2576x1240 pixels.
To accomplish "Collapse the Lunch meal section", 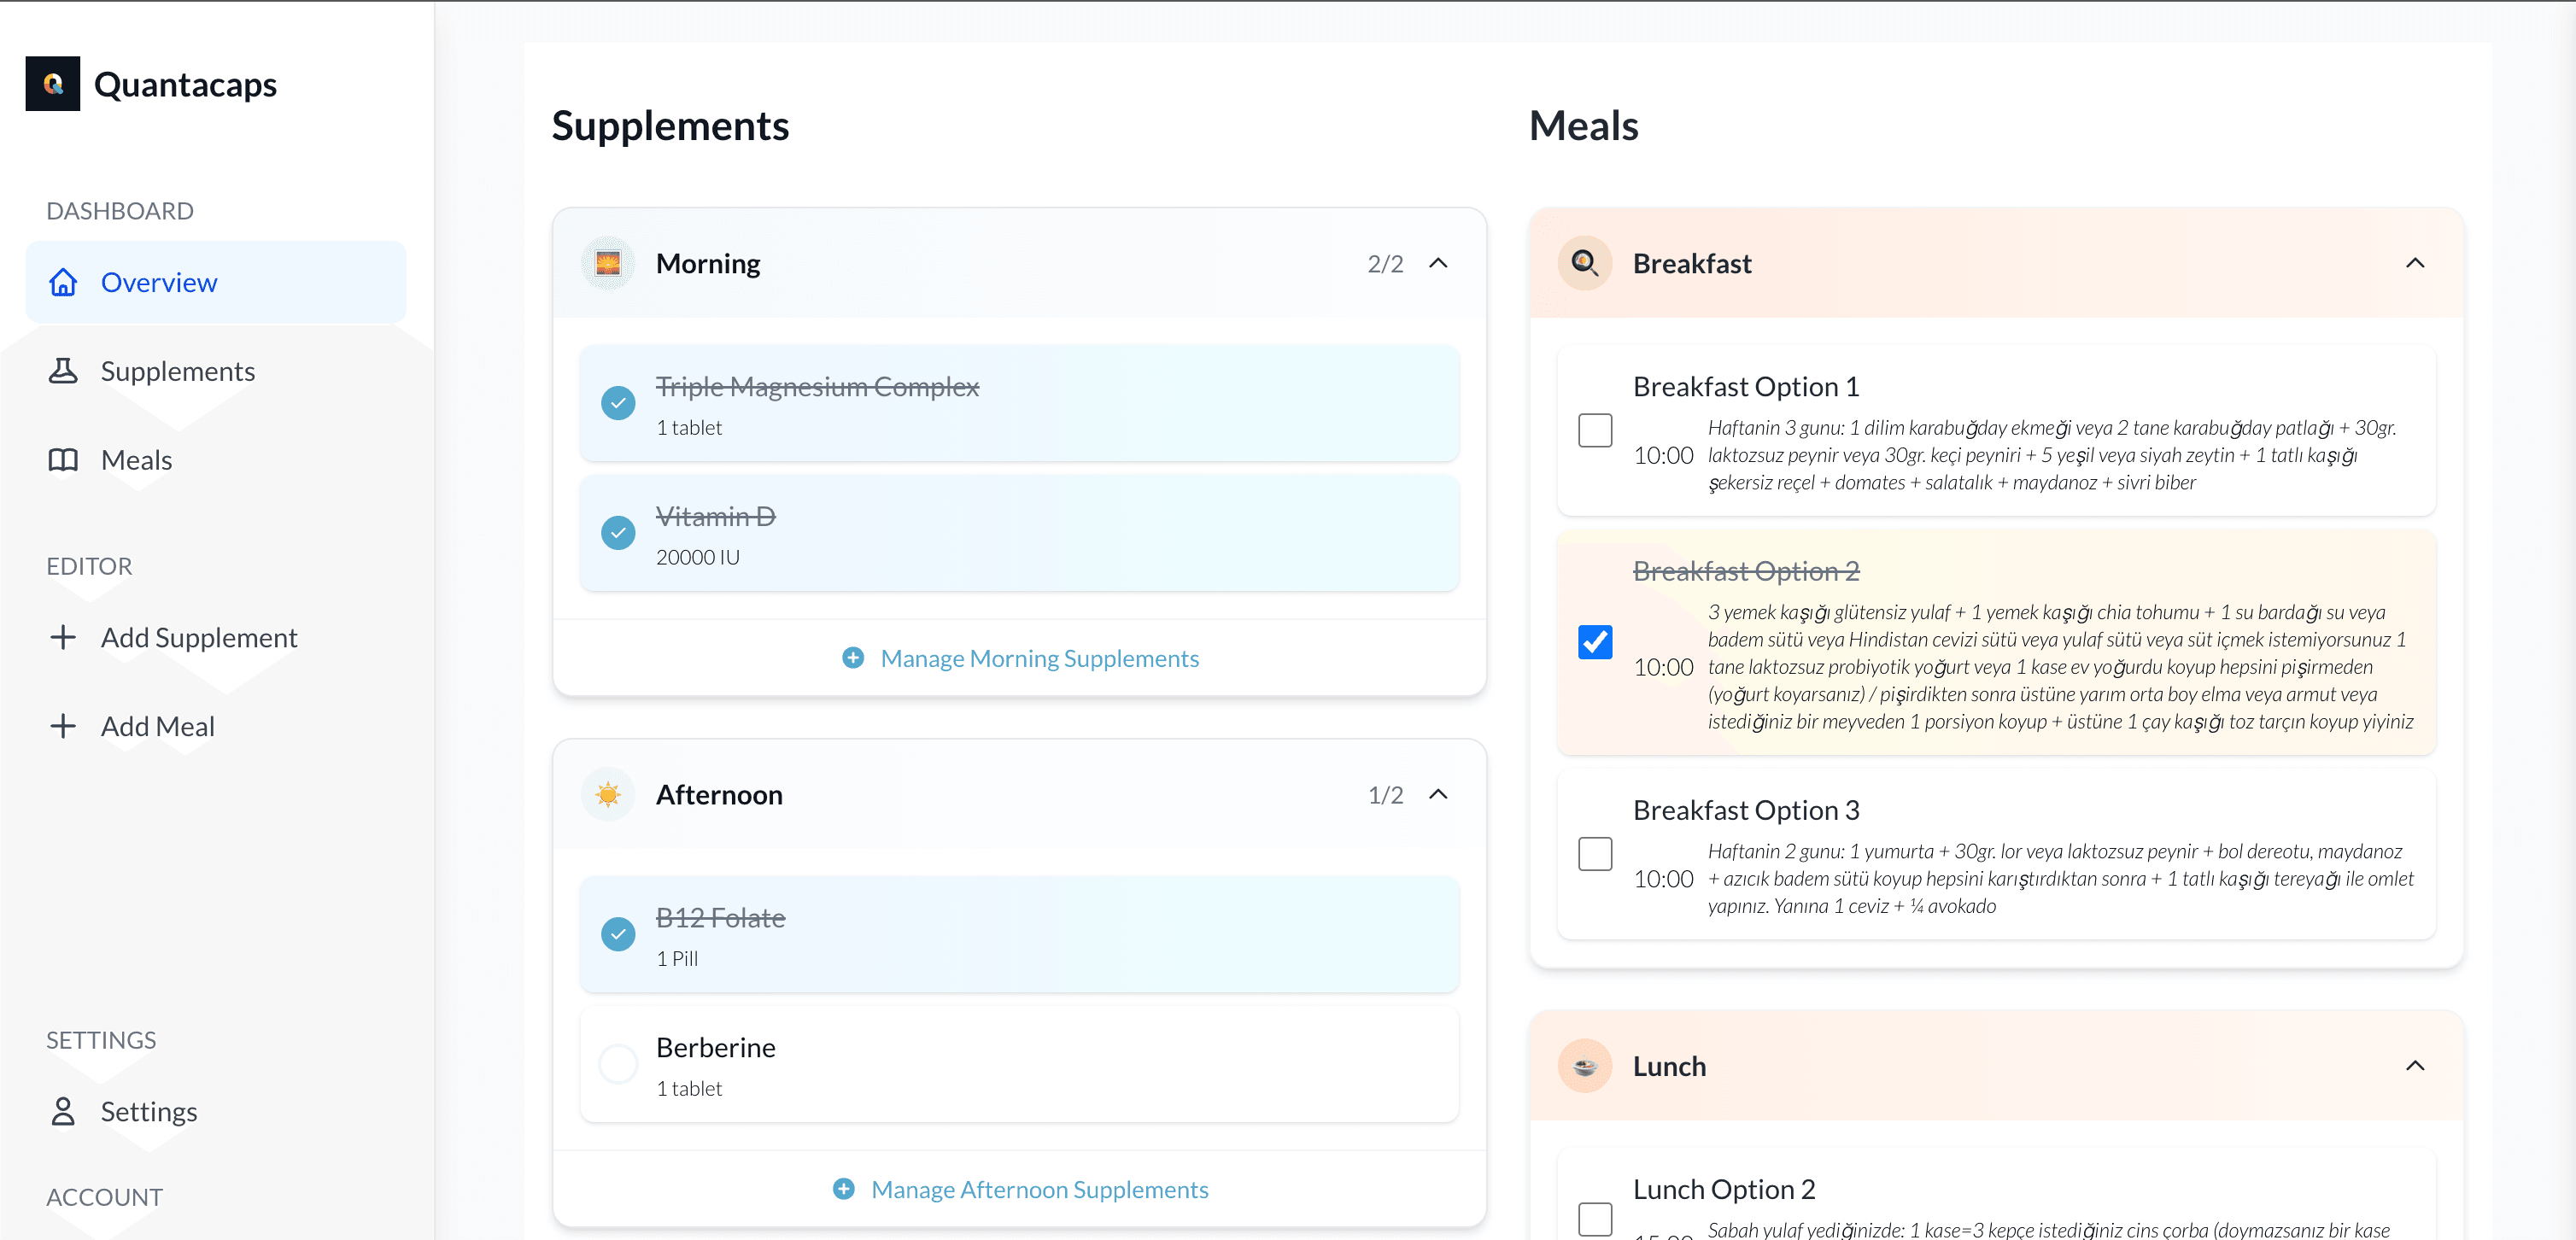I will pyautogui.click(x=2415, y=1066).
